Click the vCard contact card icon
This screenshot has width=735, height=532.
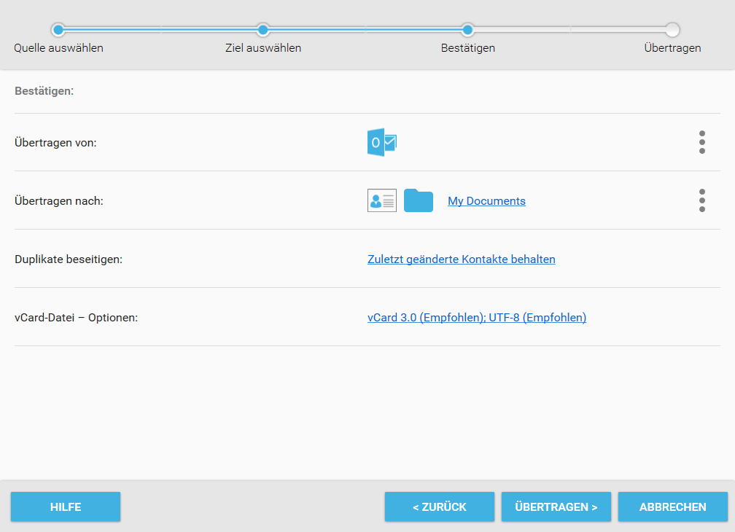(x=382, y=200)
